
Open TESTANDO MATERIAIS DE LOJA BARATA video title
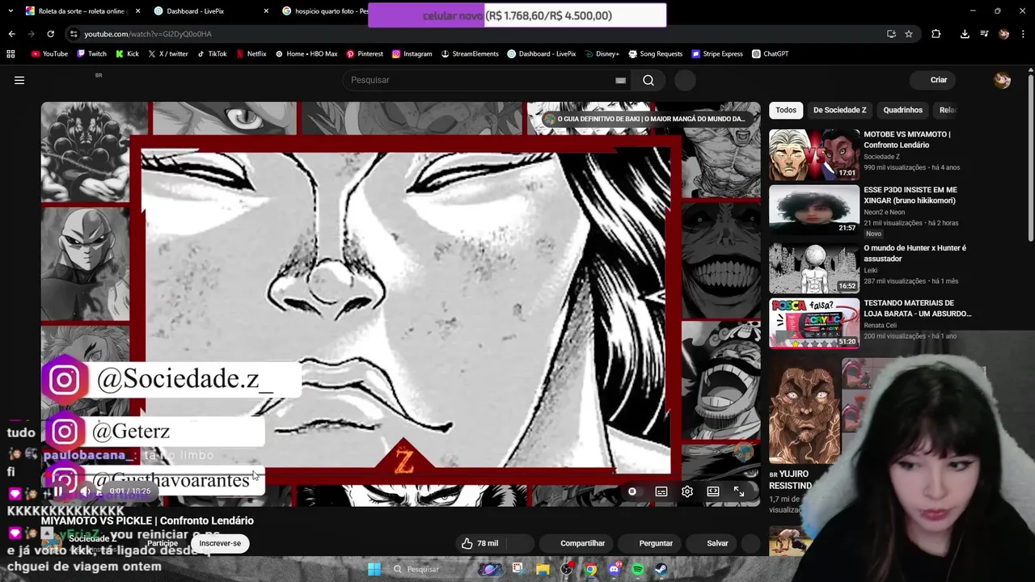pos(917,308)
